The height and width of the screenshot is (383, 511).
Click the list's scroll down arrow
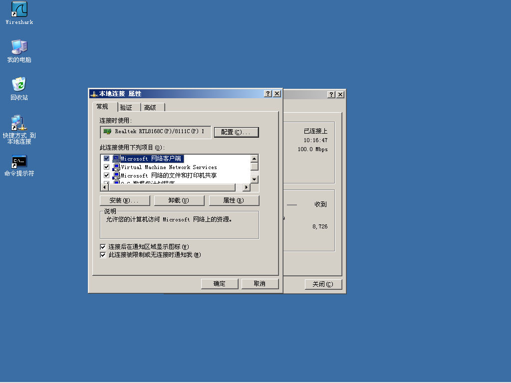(255, 180)
